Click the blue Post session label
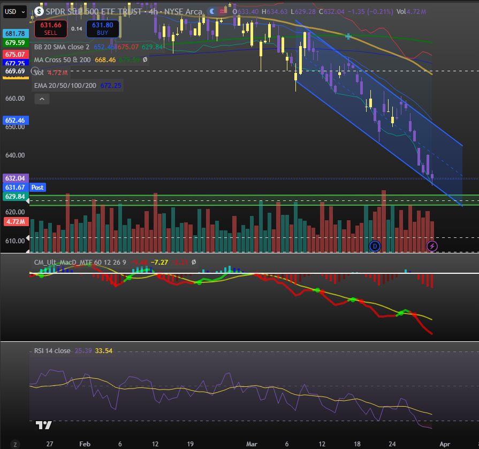 coord(37,188)
